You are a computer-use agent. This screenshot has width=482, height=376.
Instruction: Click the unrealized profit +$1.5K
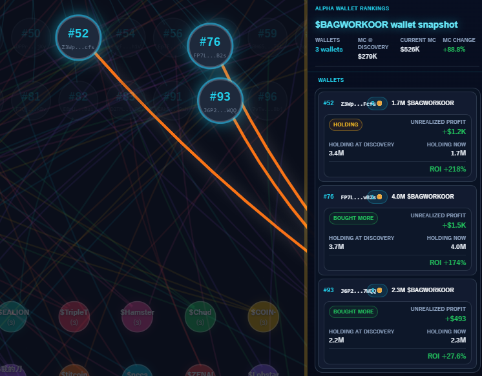(x=454, y=225)
